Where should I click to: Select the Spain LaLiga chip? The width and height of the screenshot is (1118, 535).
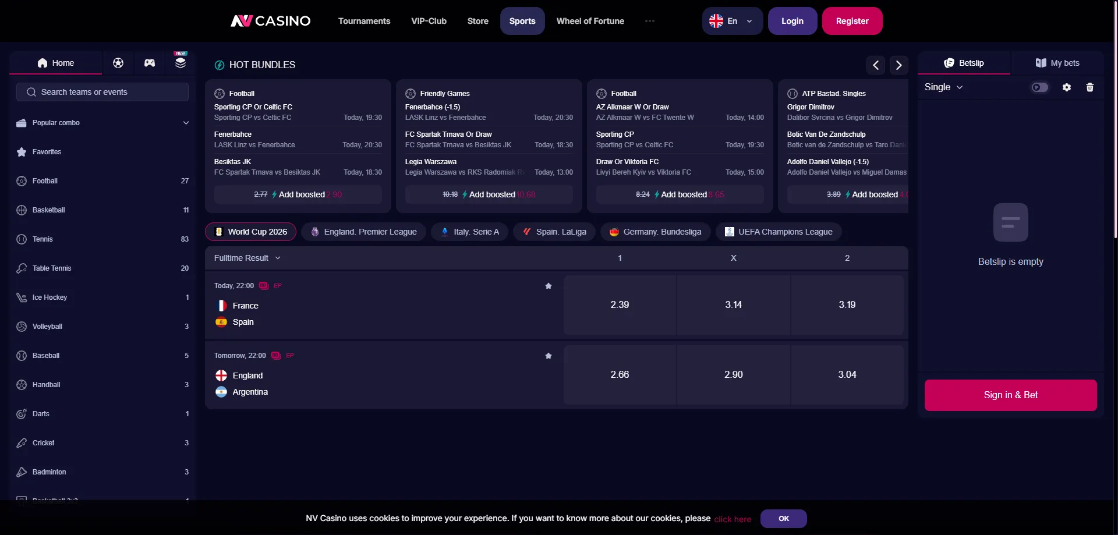tap(554, 232)
